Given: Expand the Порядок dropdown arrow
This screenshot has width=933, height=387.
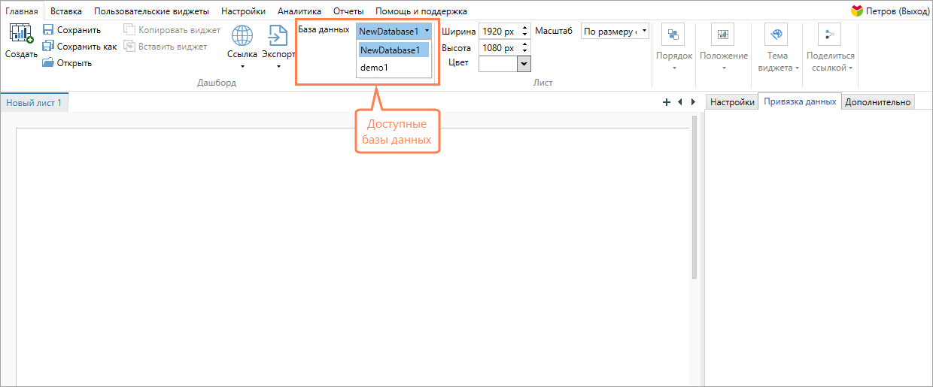Looking at the screenshot, I should coord(674,68).
